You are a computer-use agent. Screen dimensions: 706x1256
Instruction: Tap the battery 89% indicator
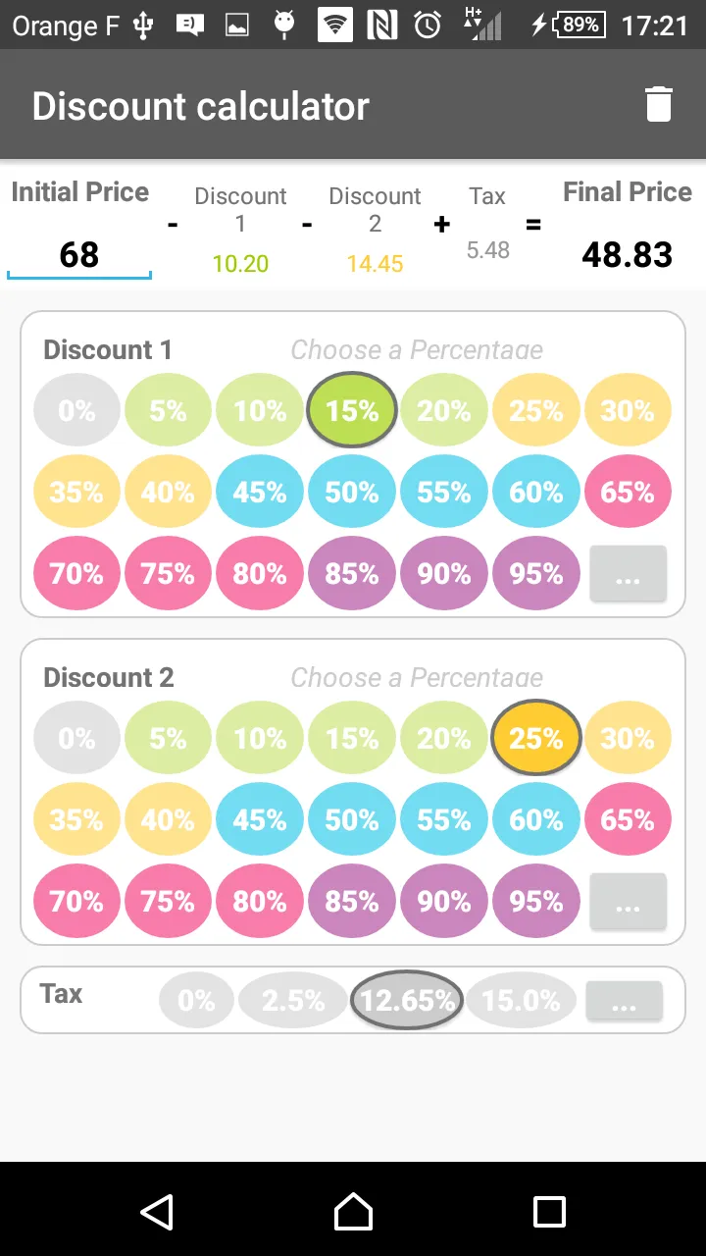tap(580, 26)
